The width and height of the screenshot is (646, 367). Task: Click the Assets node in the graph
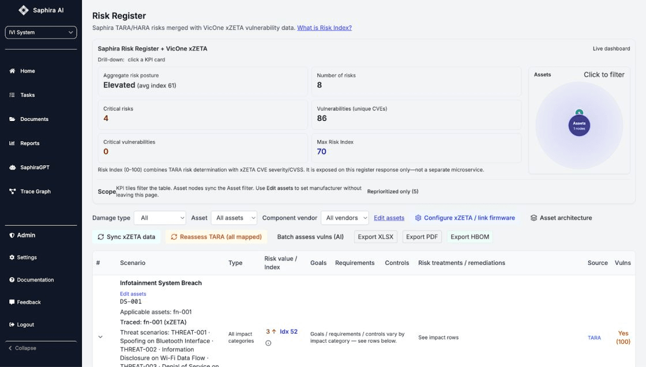[x=579, y=125]
